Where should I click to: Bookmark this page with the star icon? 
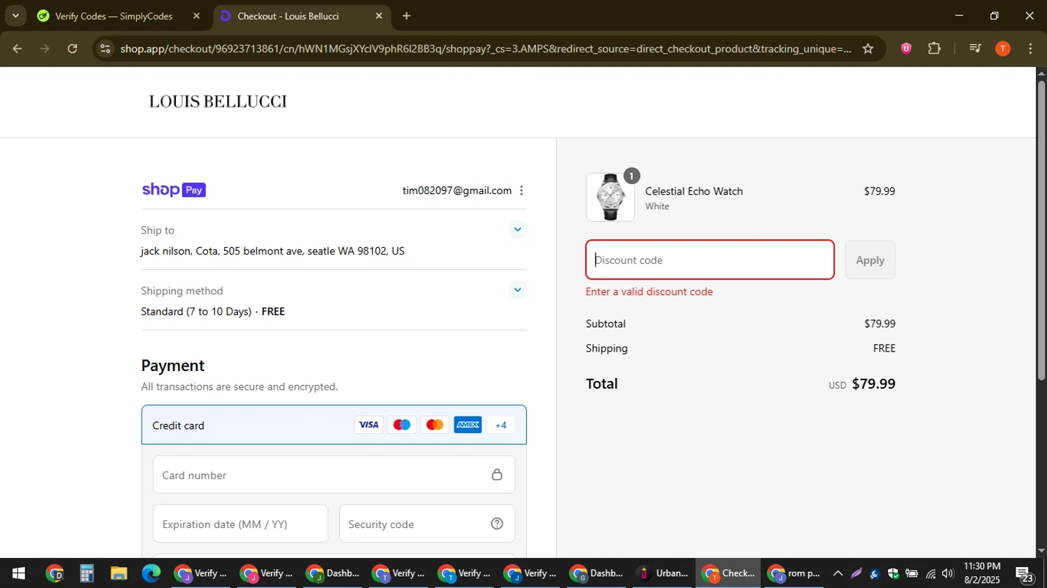(868, 49)
